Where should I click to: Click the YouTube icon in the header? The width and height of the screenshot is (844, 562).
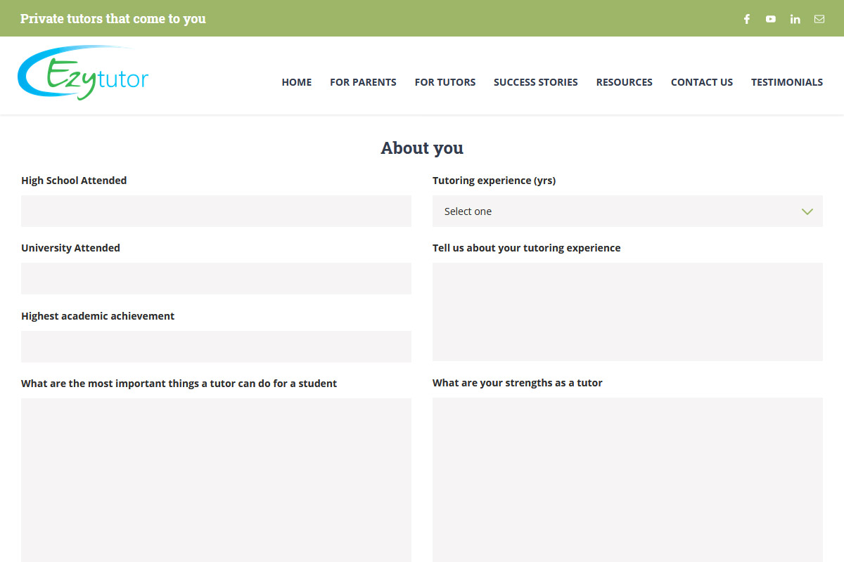771,19
